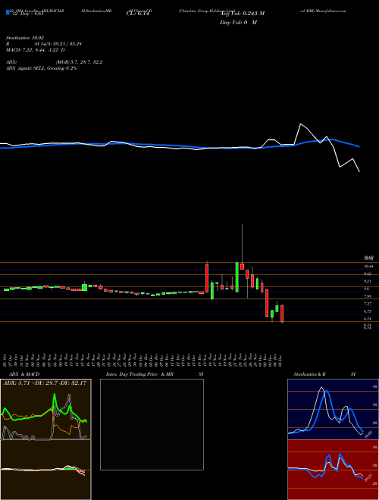Select the 'ADX: 5.71 +DY: 28.7 -DY: 32.17' header
The width and height of the screenshot is (379, 500).
coord(45,383)
